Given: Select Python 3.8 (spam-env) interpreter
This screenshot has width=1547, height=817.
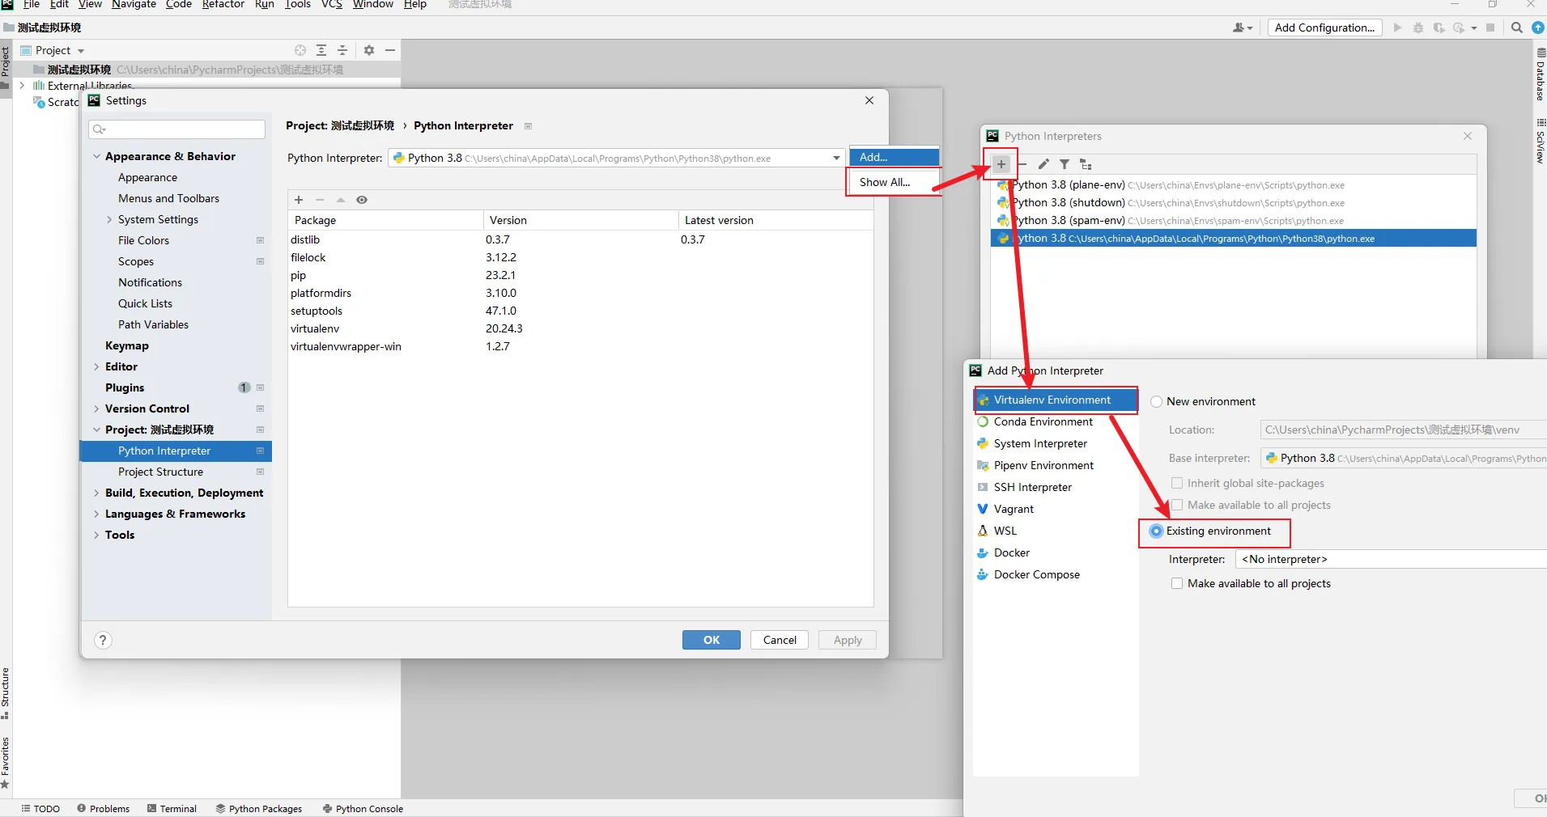Looking at the screenshot, I should coord(1234,221).
